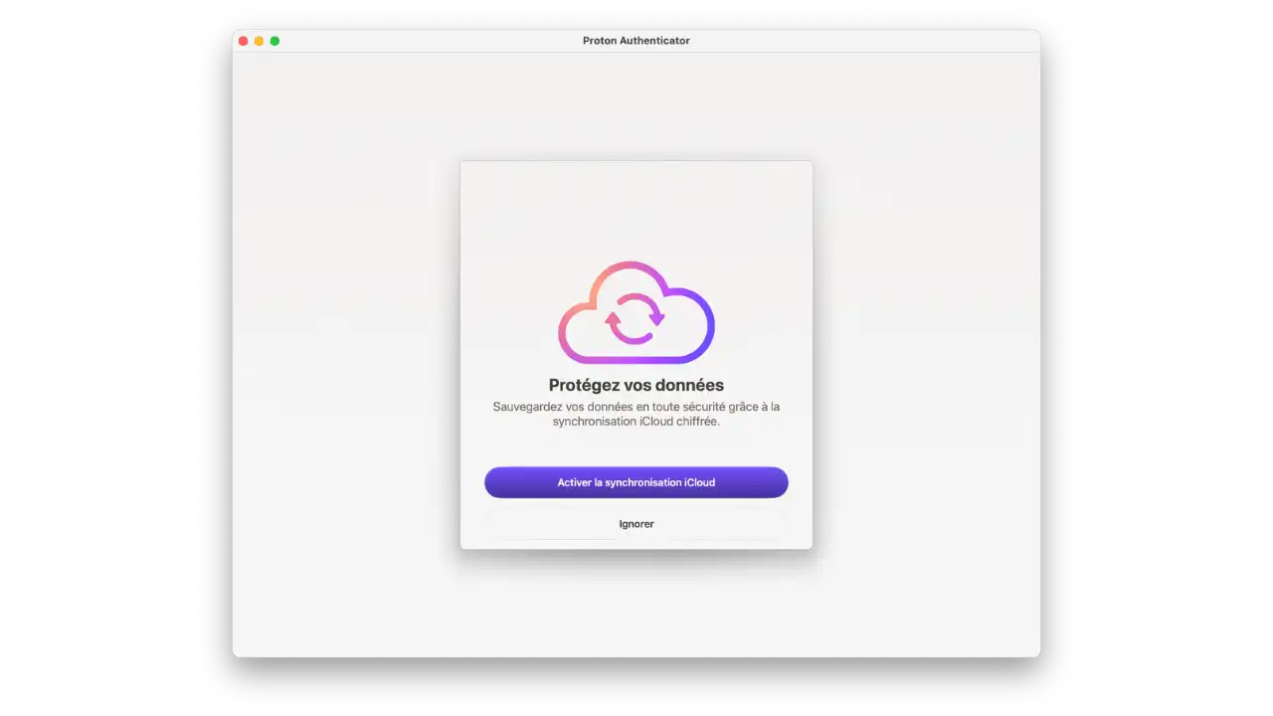Screen dimensions: 1273x716
Task: Click the green zoom traffic light
Action: click(x=274, y=41)
